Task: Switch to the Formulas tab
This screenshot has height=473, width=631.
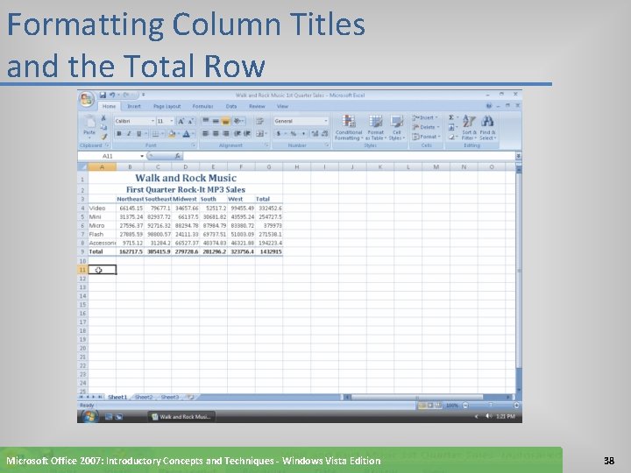Action: click(x=202, y=107)
